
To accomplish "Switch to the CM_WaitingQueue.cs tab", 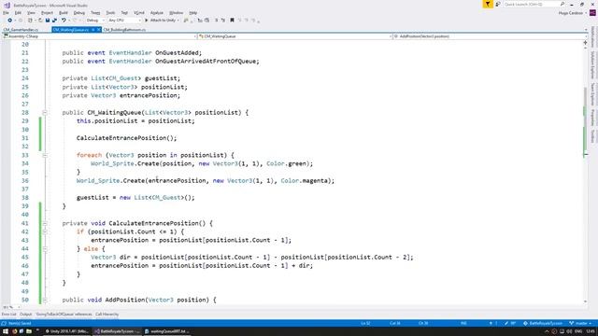I will (71, 29).
